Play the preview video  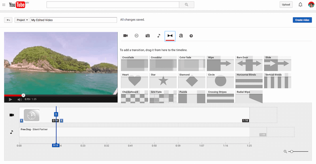11,99
